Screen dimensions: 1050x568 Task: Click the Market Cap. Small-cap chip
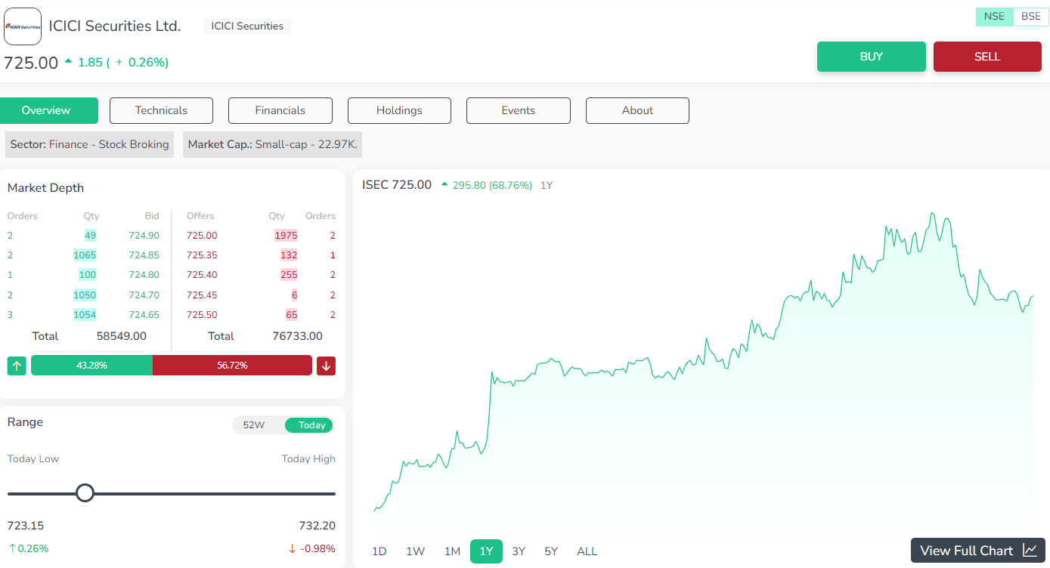pyautogui.click(x=273, y=144)
